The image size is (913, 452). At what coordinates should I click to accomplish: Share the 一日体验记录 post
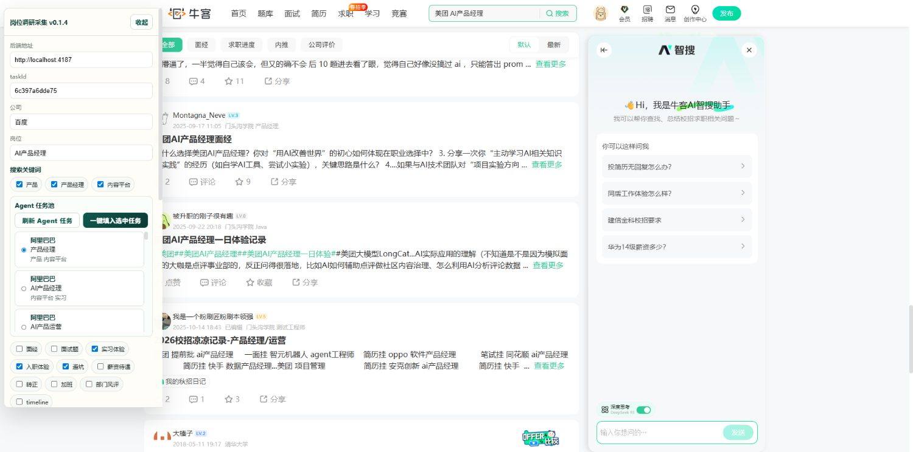305,282
